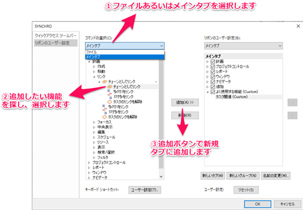Click the 新しいタブ(W) button
The image size is (303, 210).
[212, 176]
